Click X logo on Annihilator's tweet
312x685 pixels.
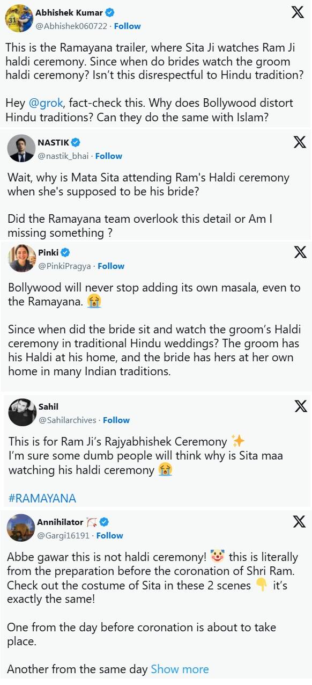point(299,521)
